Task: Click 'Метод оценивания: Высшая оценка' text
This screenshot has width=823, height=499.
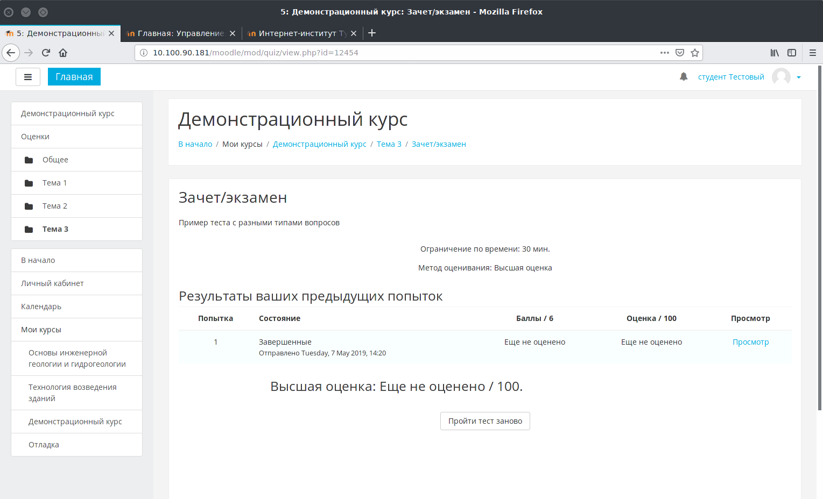Action: 485,268
